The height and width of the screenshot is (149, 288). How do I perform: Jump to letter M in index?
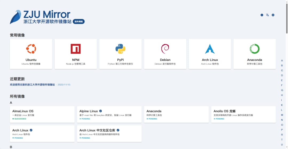pyautogui.click(x=282, y=115)
